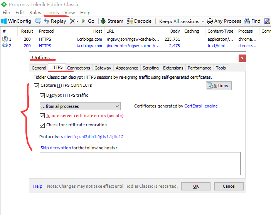The image size is (271, 215).
Task: Close the Options dialog
Action: tap(242, 58)
